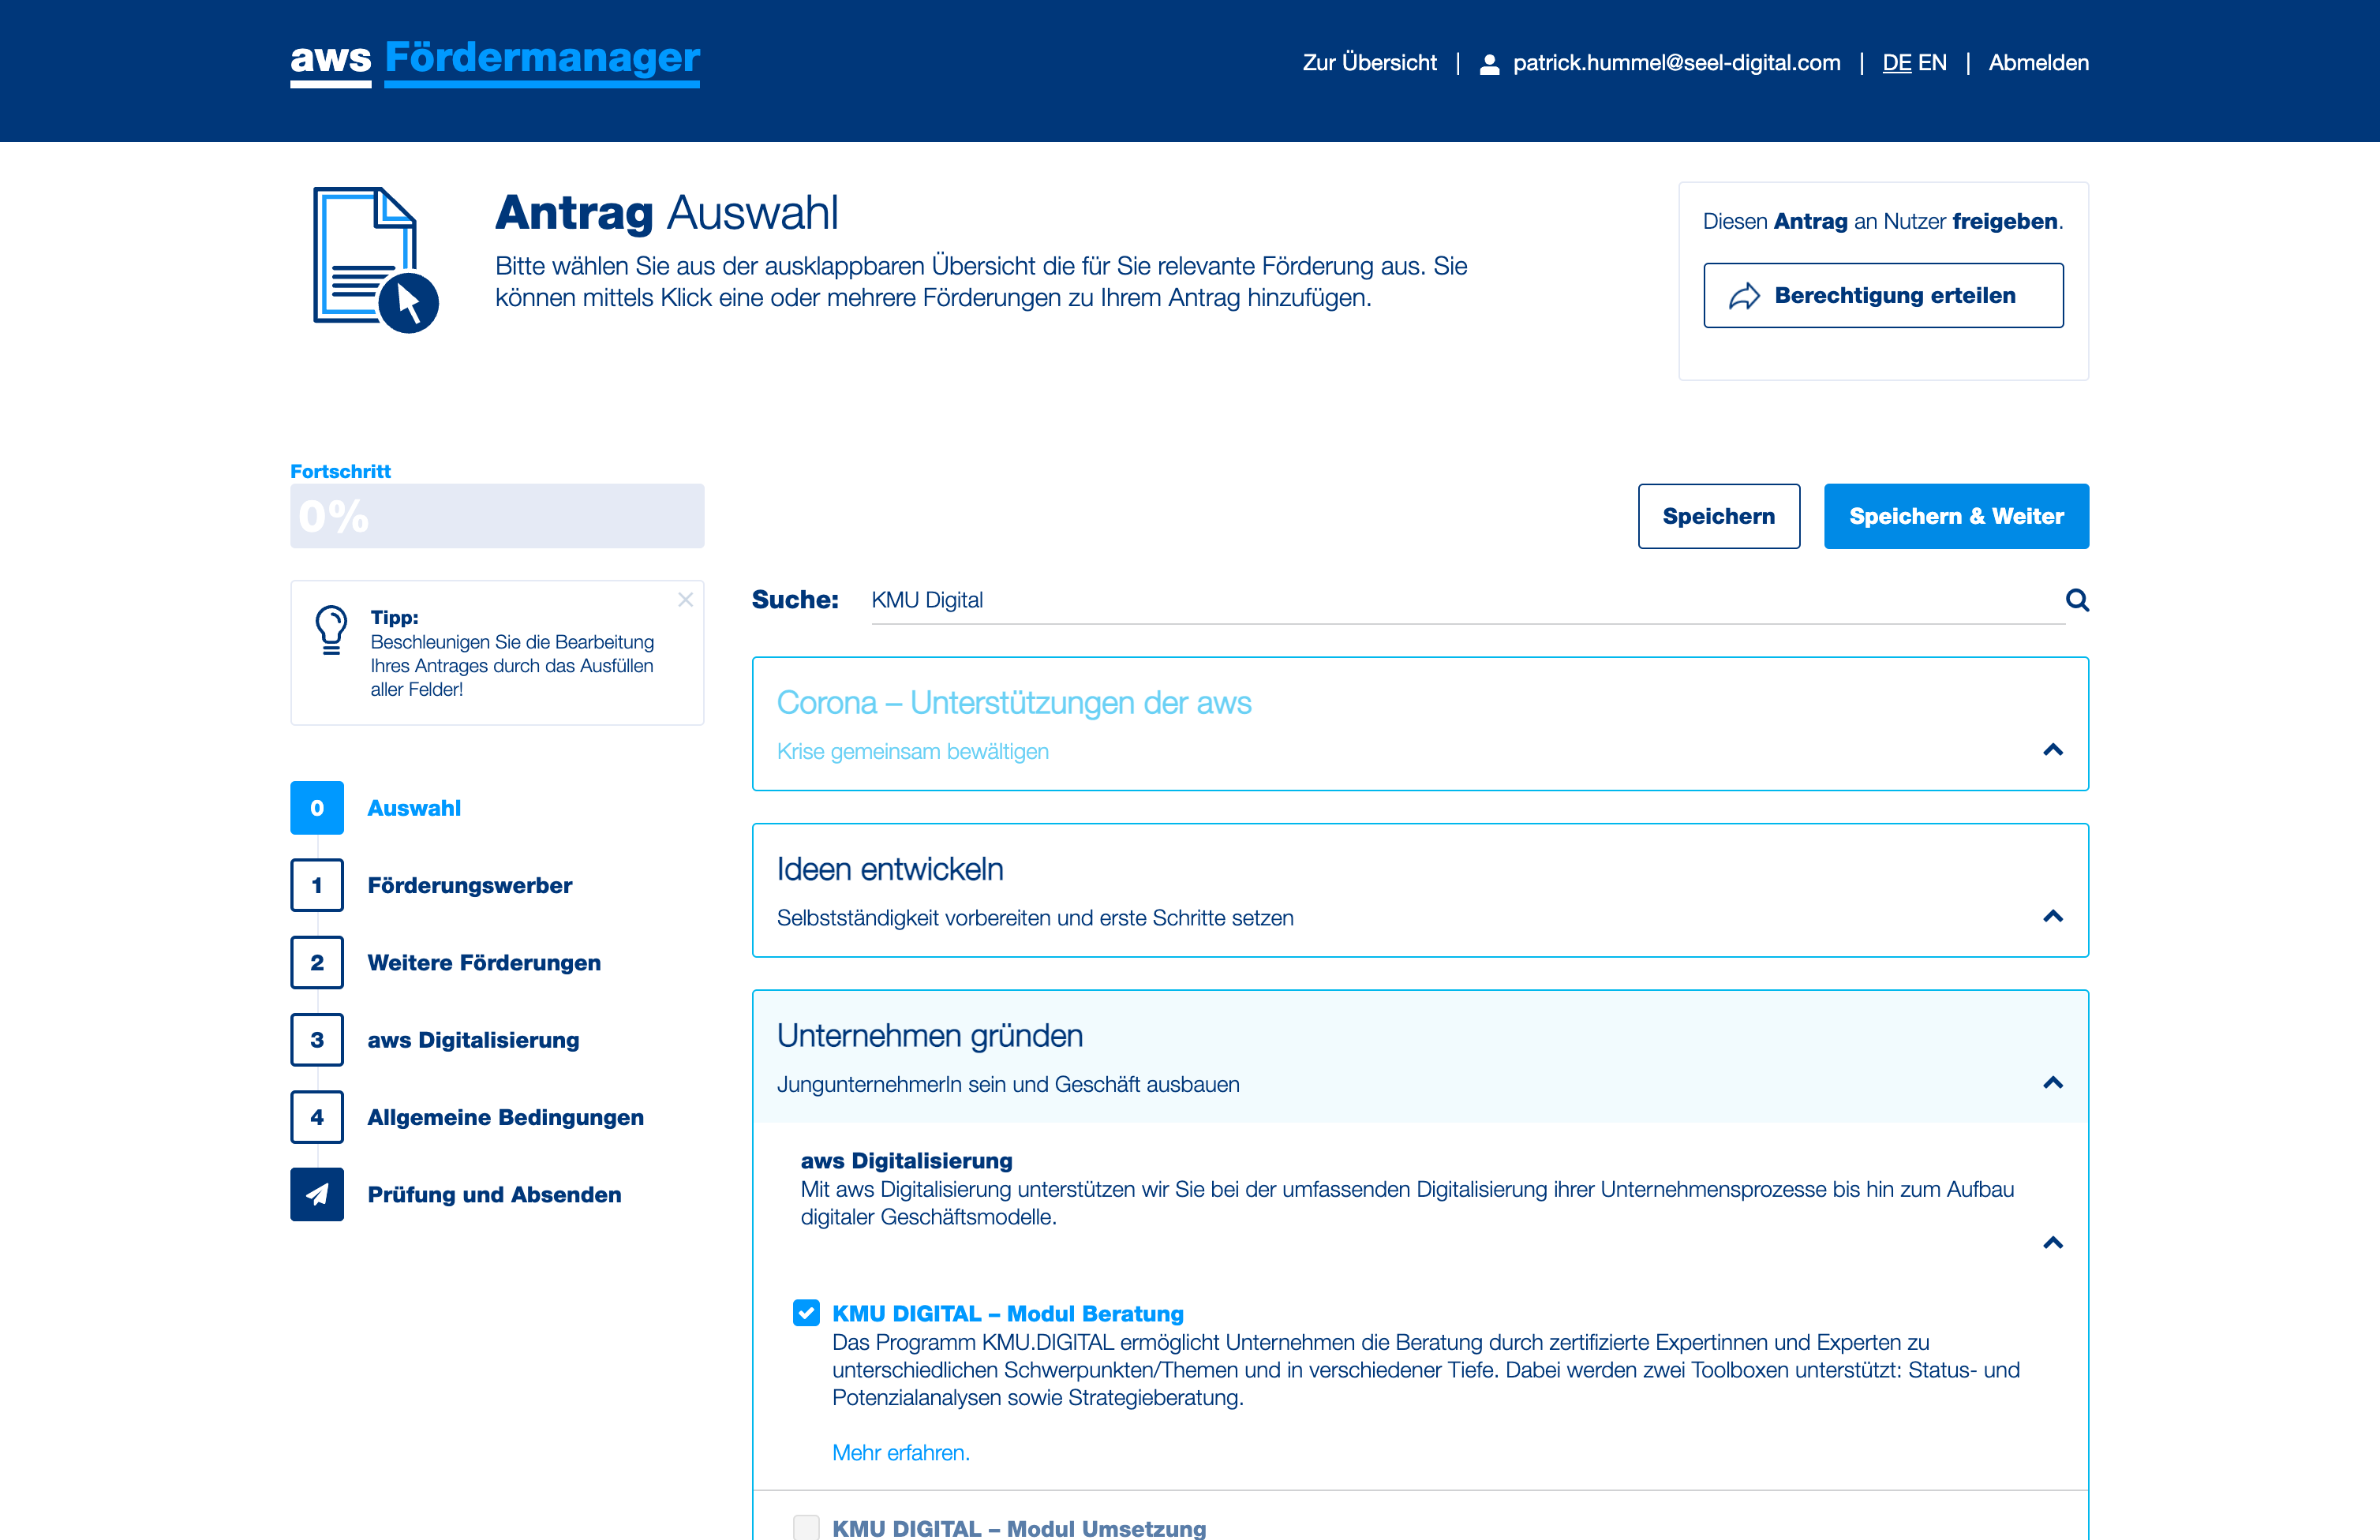Click the Suche input field
The height and width of the screenshot is (1540, 2380).
1467,600
